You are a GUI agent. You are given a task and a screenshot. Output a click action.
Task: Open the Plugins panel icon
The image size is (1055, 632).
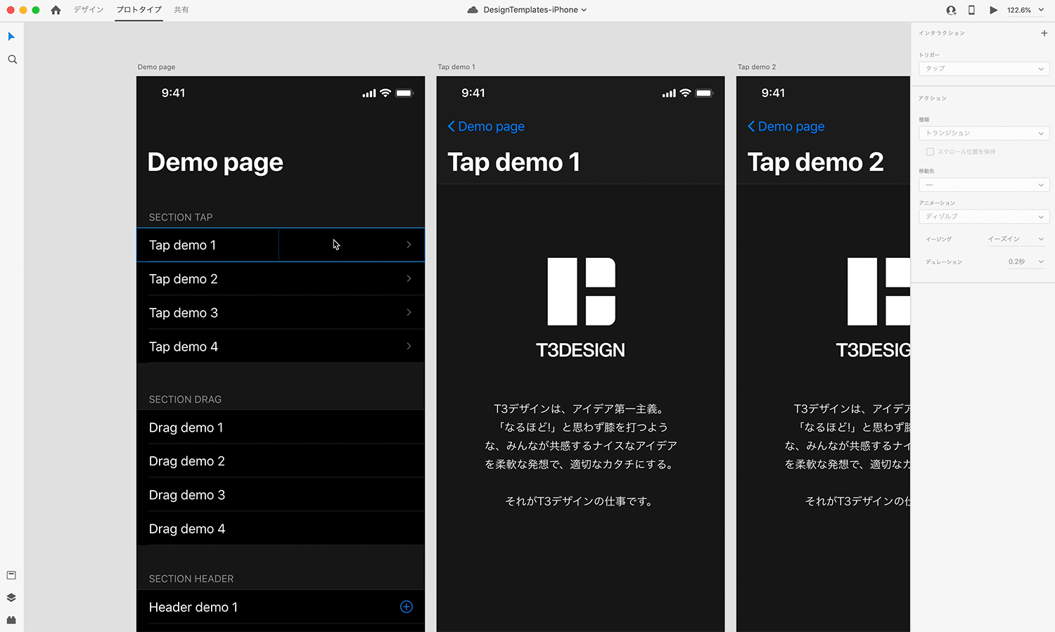pyautogui.click(x=11, y=620)
